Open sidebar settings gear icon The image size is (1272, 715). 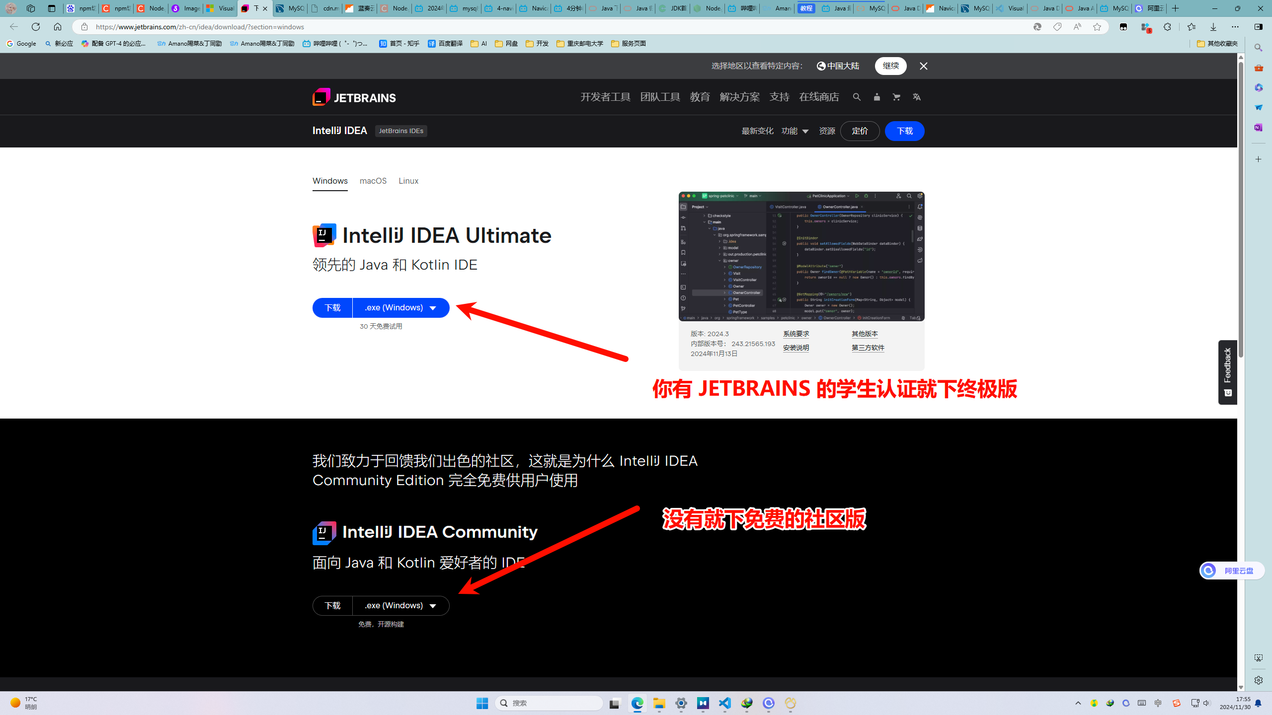pos(1258,680)
